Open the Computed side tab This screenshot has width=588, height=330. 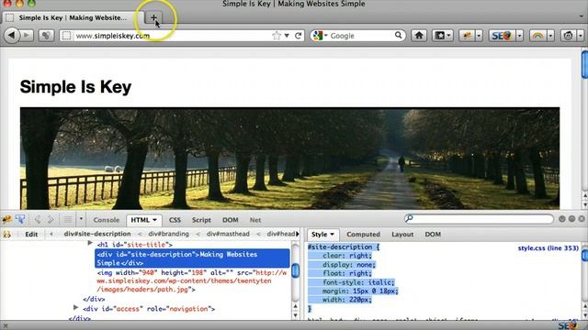[x=363, y=235]
